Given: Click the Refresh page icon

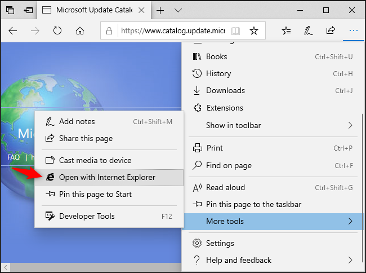Looking at the screenshot, I should click(x=57, y=30).
